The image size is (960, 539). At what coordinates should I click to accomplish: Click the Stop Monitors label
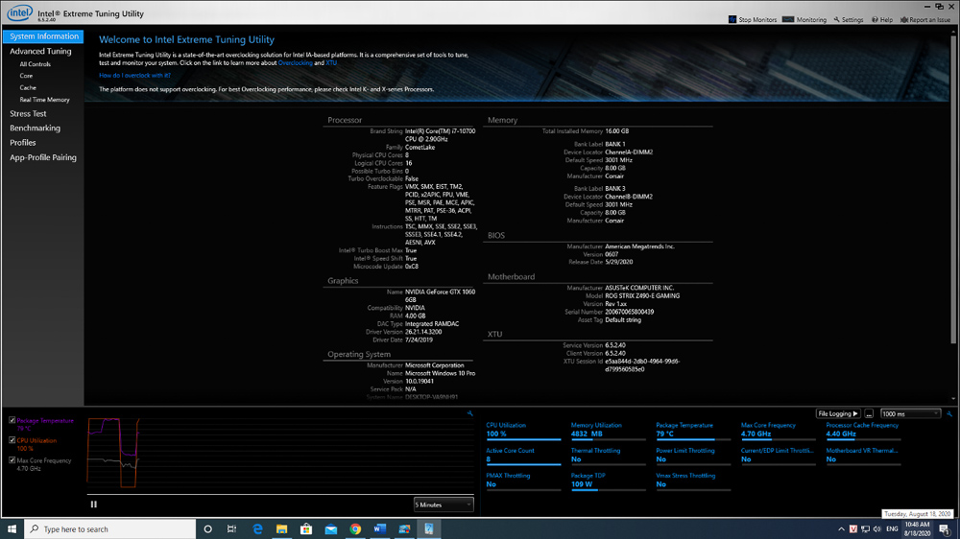[x=757, y=20]
